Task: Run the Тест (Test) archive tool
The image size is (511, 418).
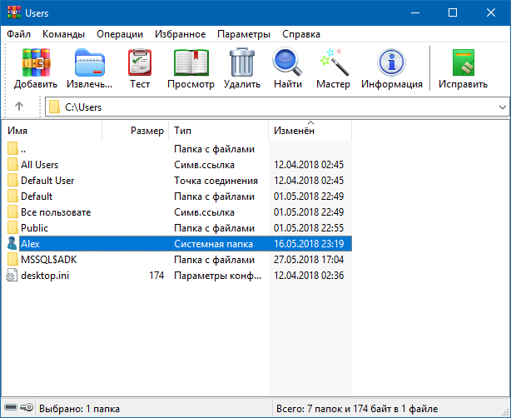Action: [140, 68]
